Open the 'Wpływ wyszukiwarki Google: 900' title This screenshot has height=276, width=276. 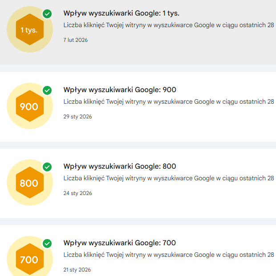(x=120, y=90)
